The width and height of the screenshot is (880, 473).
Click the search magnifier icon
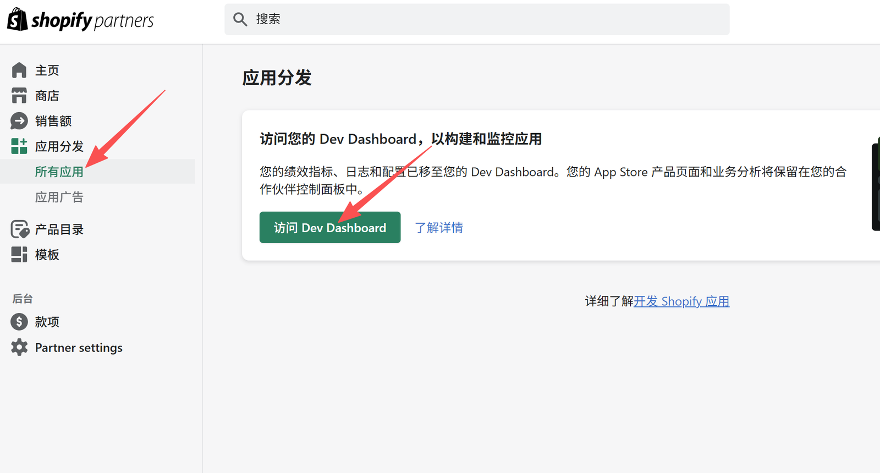(x=240, y=19)
